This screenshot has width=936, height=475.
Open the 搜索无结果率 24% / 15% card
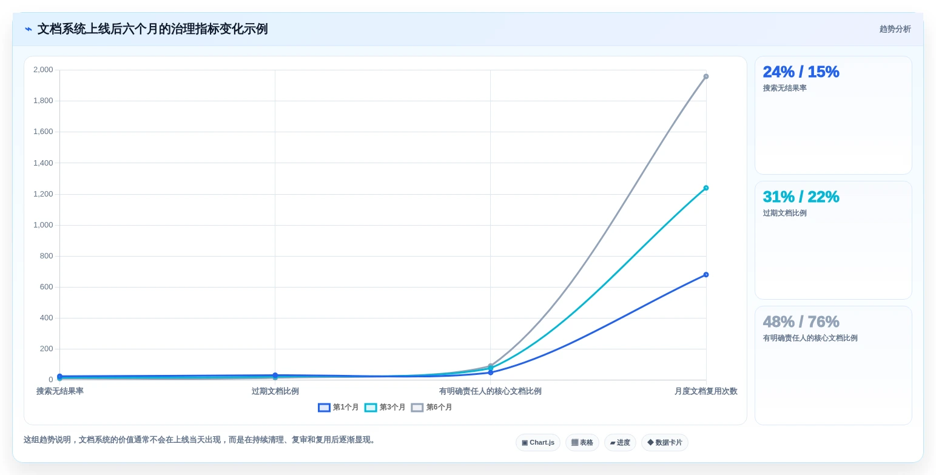pyautogui.click(x=833, y=115)
